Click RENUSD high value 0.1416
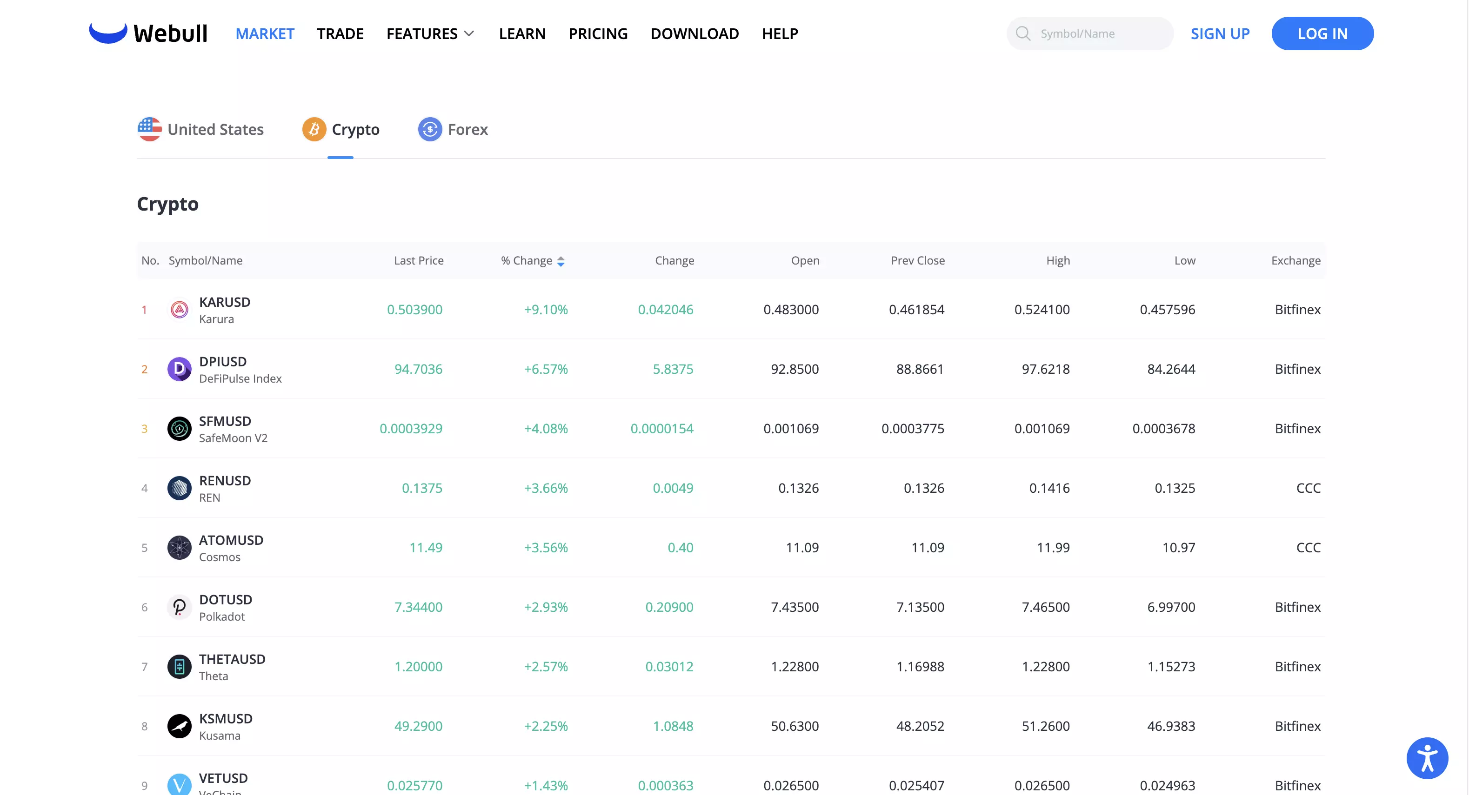Viewport: 1469px width, 795px height. click(1049, 489)
